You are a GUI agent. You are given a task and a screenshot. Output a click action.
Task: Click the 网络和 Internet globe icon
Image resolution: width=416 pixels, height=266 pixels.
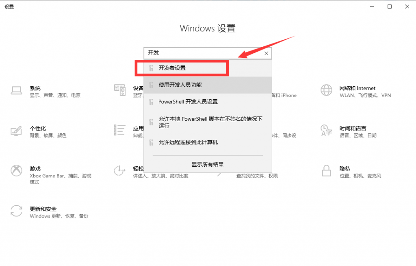(x=326, y=90)
